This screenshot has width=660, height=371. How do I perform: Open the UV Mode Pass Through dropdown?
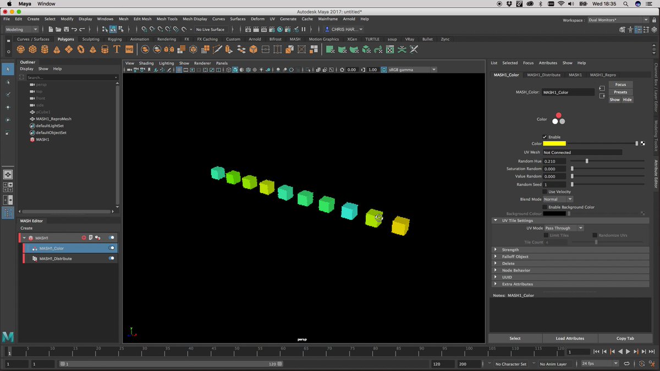(564, 228)
